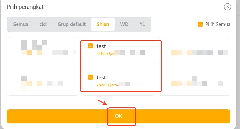The height and width of the screenshot is (129, 240).
Task: Uncheck the test device with 7hari16jam
Action: point(91,77)
